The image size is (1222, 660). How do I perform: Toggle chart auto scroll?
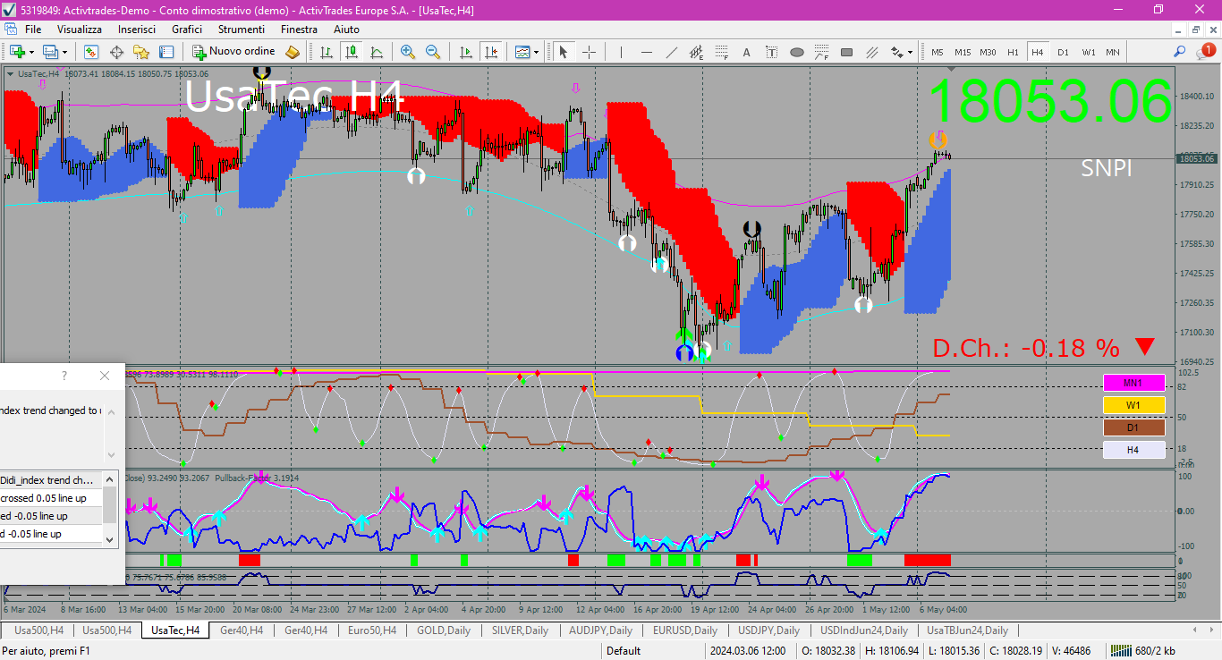coord(465,52)
